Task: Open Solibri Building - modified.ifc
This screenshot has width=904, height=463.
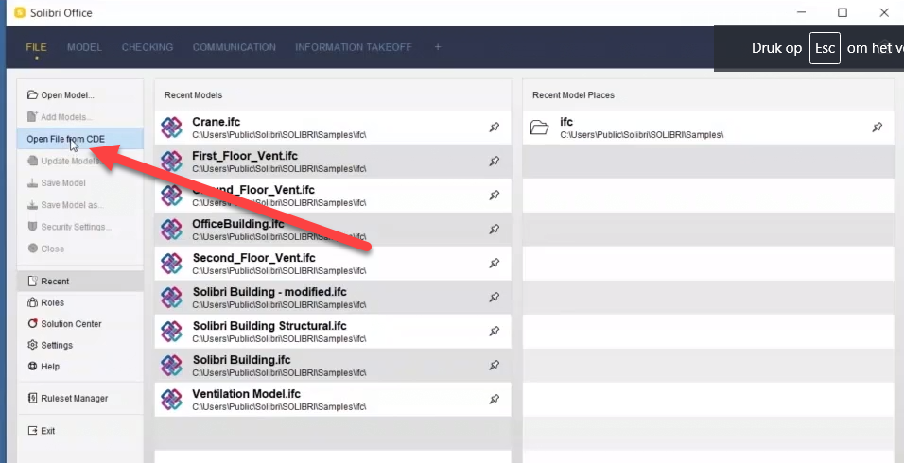Action: pos(333,298)
